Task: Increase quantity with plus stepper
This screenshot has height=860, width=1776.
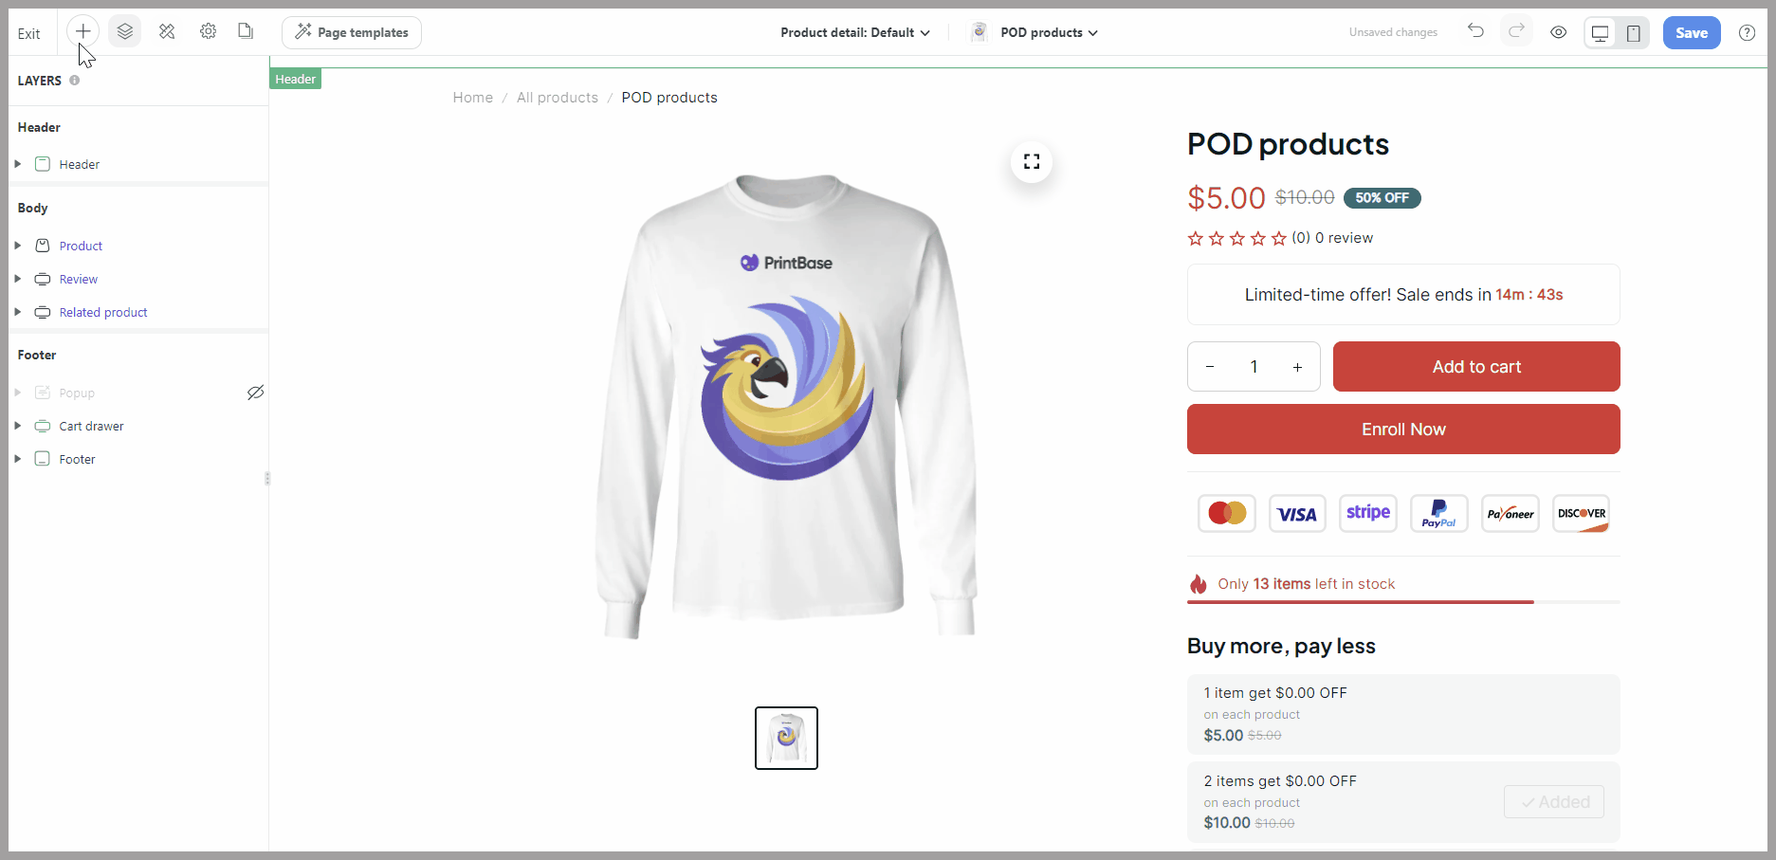Action: [x=1297, y=367]
